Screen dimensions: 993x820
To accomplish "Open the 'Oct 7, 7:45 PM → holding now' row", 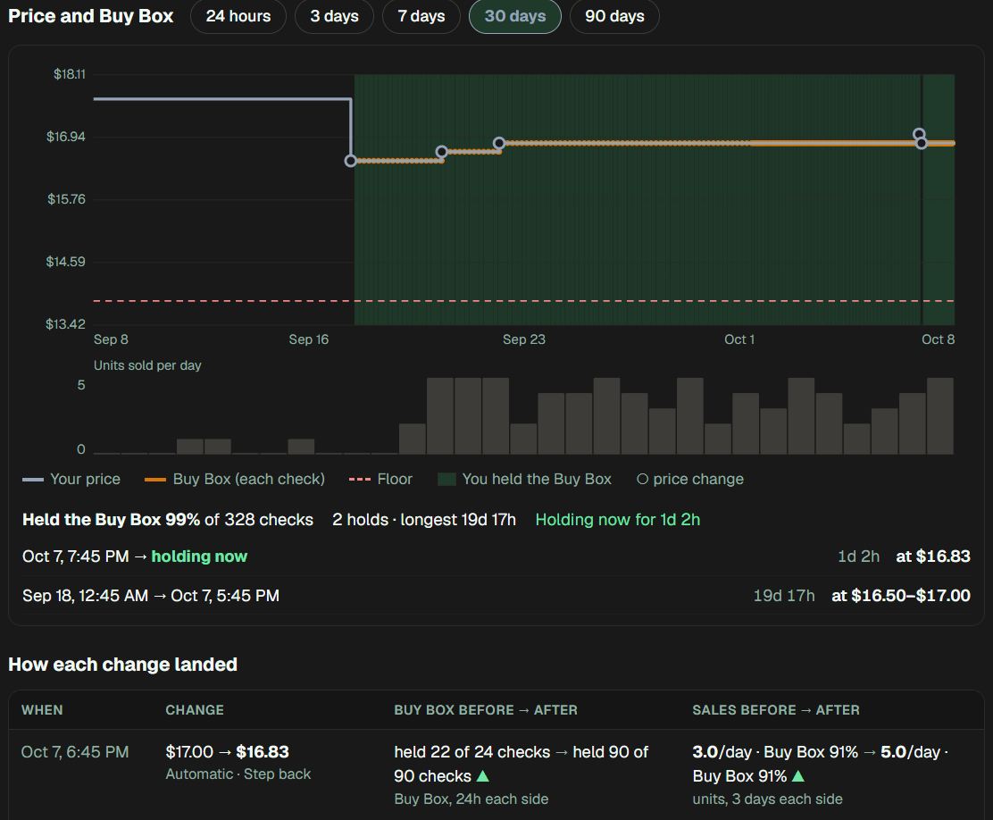I will point(496,556).
